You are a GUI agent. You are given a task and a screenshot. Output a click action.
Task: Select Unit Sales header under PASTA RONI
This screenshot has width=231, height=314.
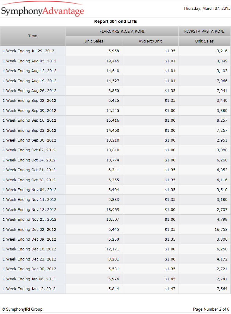click(x=204, y=41)
